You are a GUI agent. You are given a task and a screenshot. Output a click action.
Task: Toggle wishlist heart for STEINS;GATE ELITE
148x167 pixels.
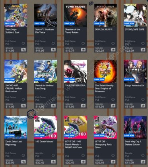coord(143,44)
